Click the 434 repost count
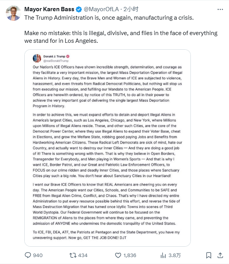229x264 pixels. pos(83,255)
